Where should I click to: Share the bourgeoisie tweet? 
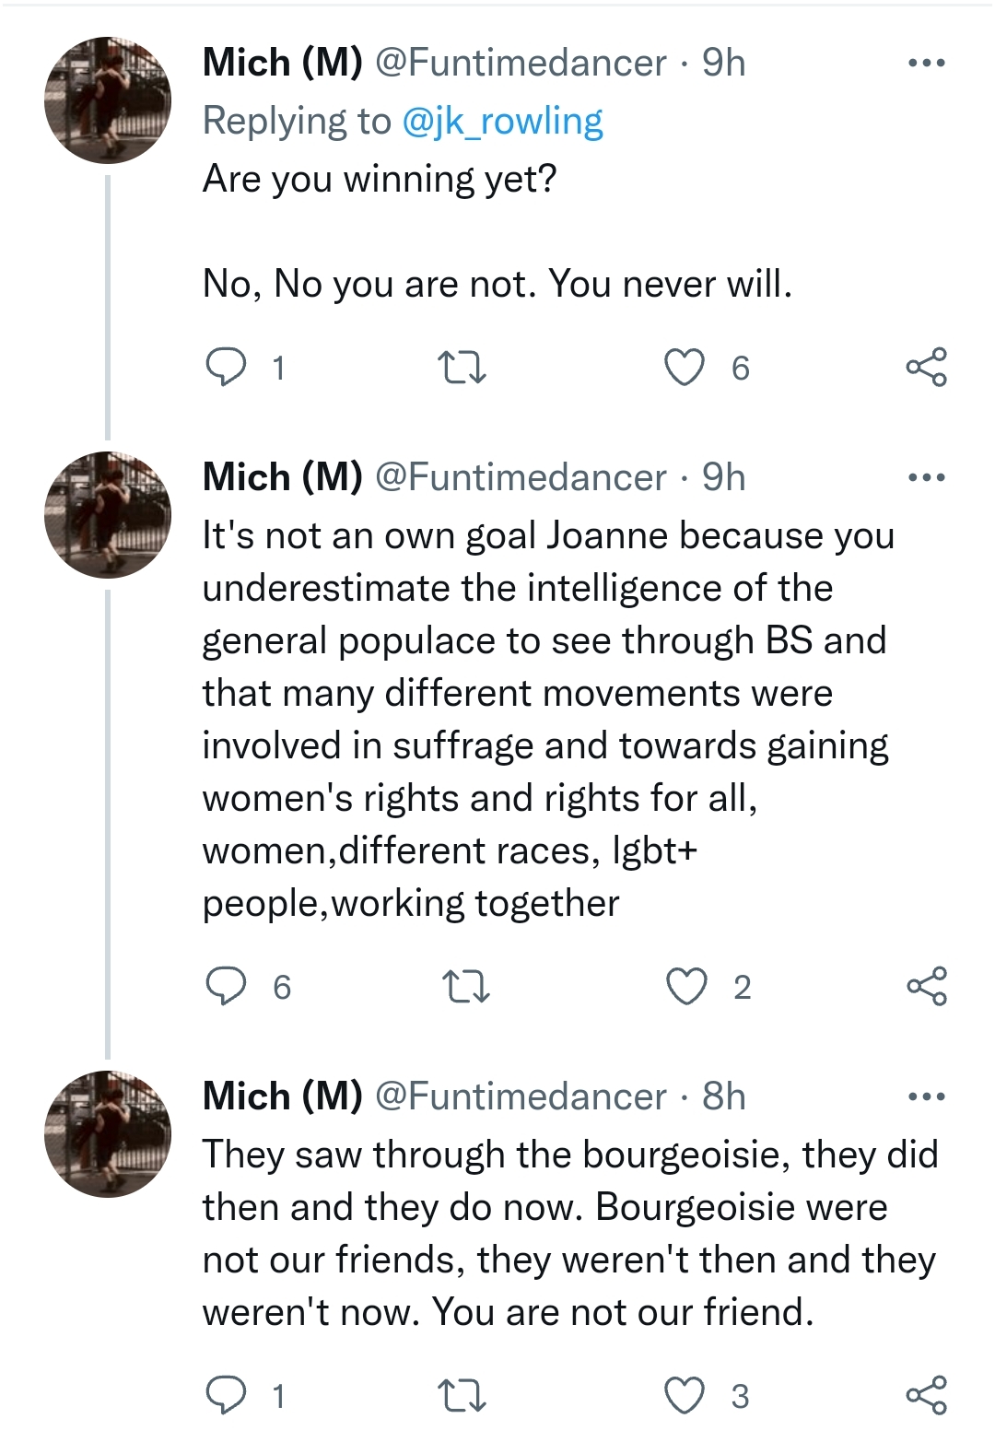(x=927, y=1395)
